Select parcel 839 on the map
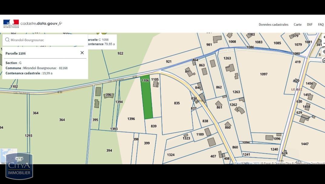 pos(154,126)
